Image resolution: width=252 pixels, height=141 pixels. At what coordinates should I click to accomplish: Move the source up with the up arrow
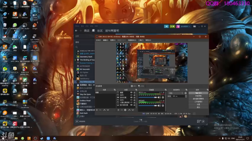[129, 110]
